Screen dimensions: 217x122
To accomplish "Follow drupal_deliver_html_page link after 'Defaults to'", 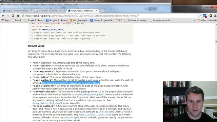I will coord(88,95).
